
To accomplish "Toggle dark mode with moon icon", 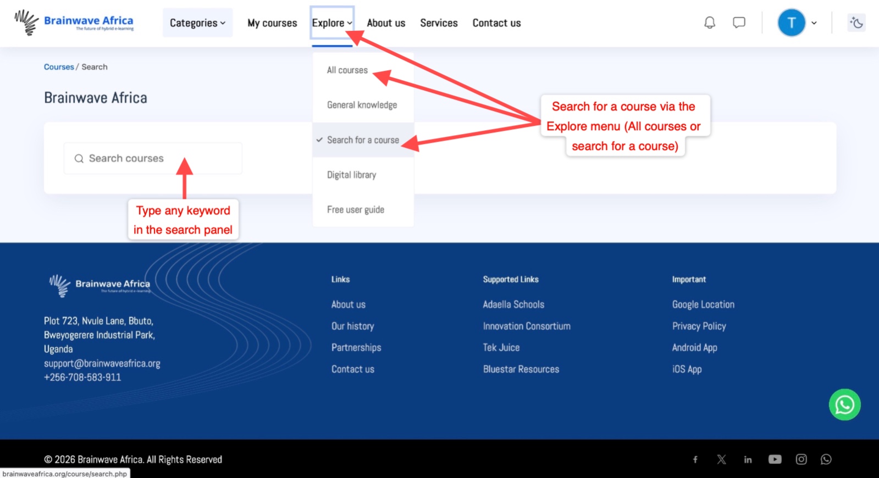I will click(x=856, y=23).
